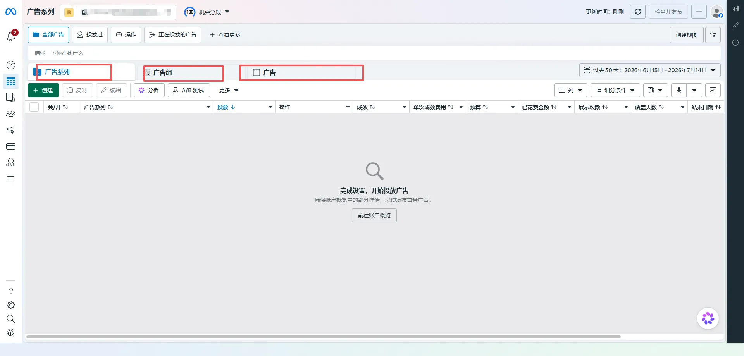Click the view customization sliders icon
This screenshot has width=744, height=356.
713,35
